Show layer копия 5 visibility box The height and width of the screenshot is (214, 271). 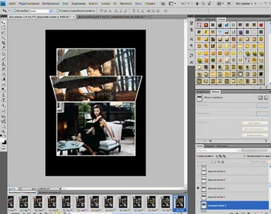pyautogui.click(x=198, y=180)
